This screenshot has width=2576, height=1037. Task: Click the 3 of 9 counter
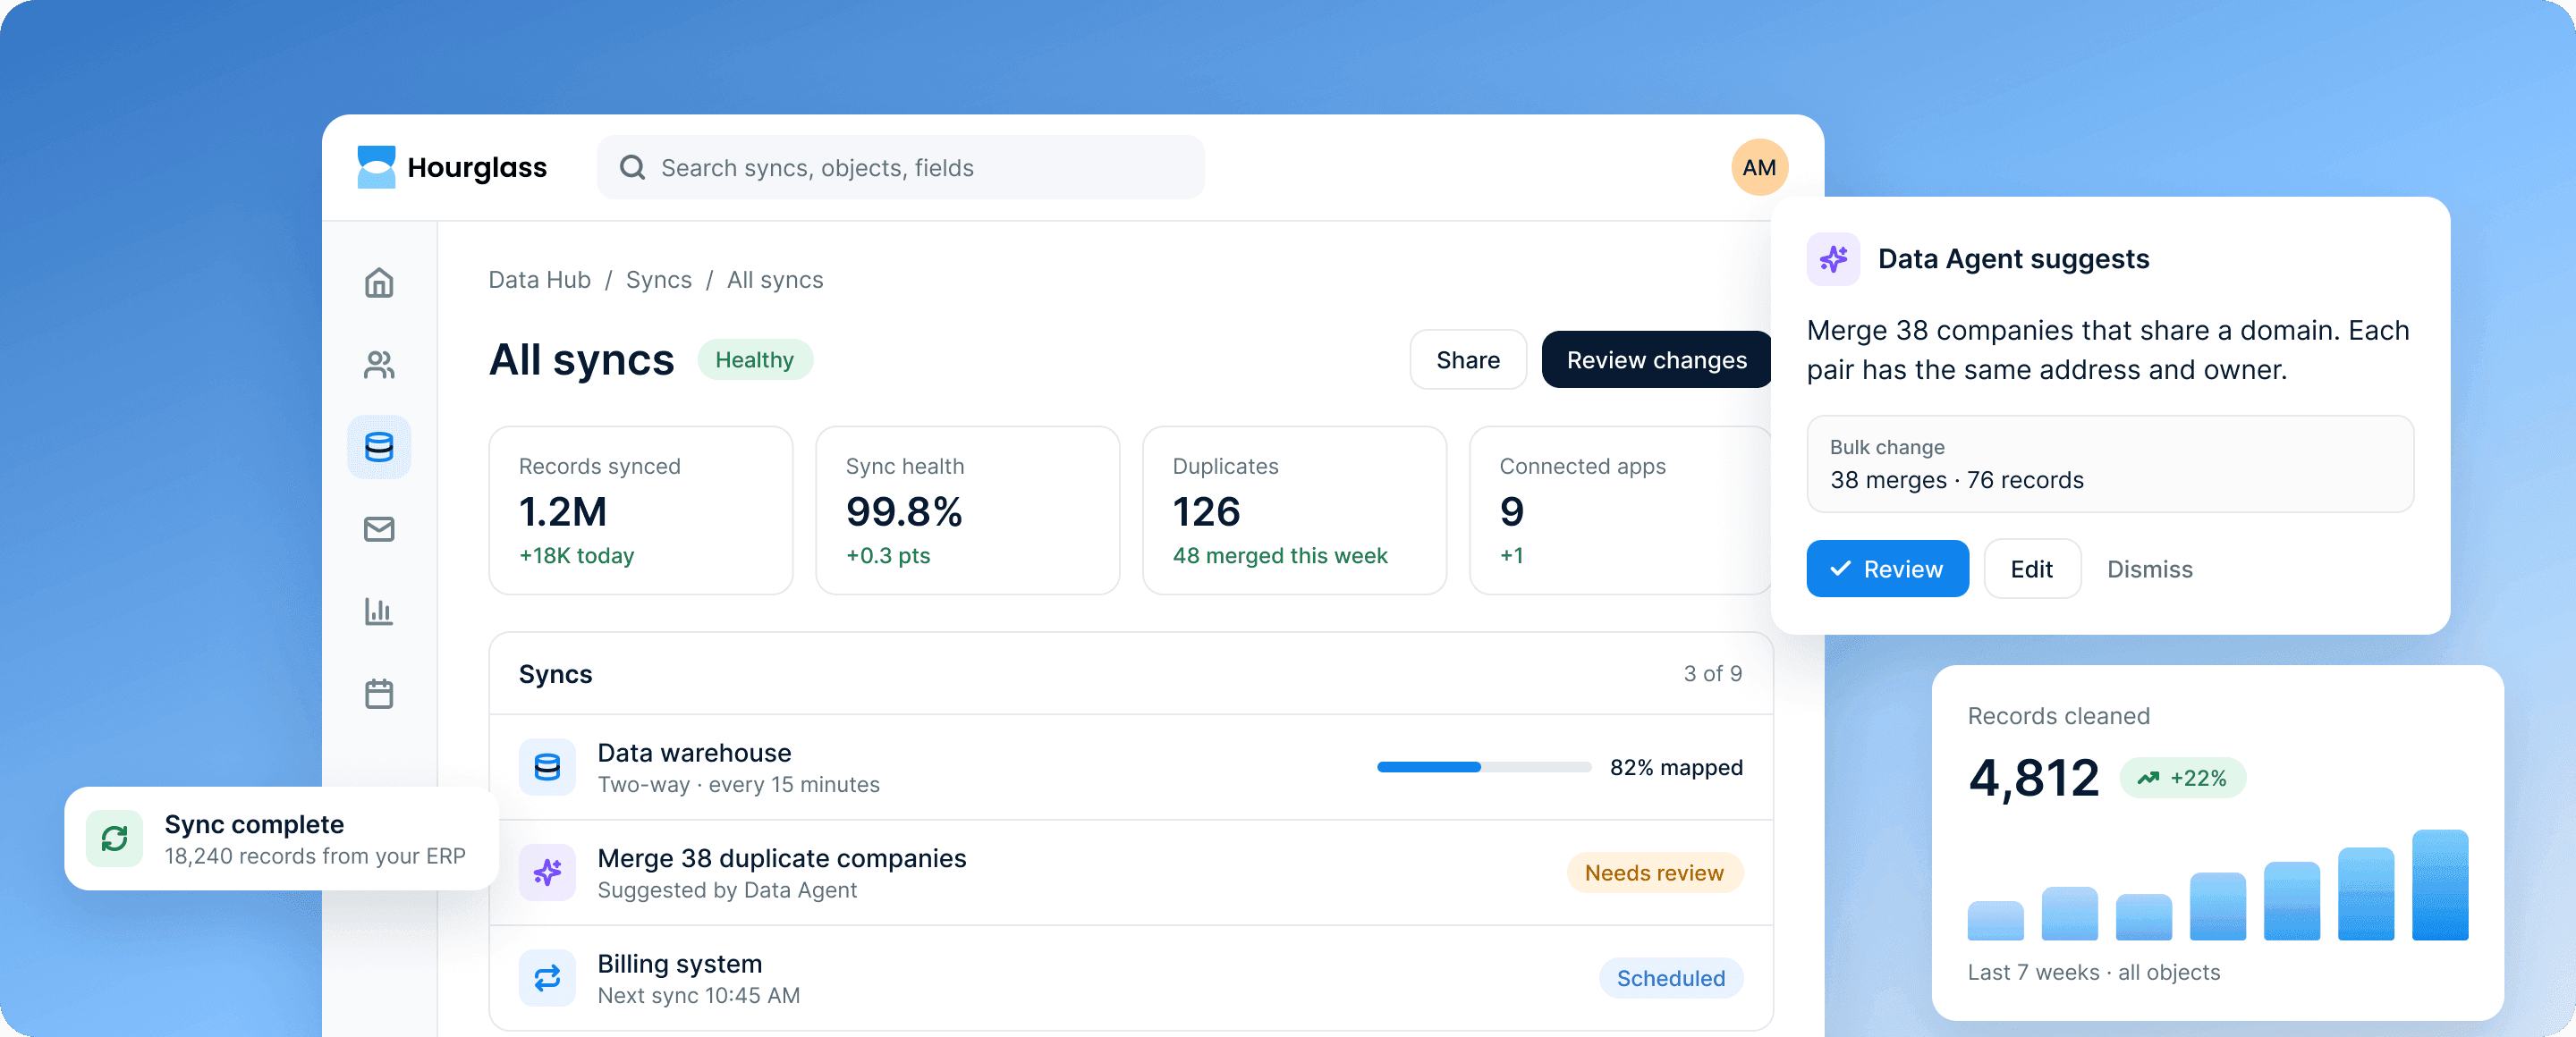1712,673
